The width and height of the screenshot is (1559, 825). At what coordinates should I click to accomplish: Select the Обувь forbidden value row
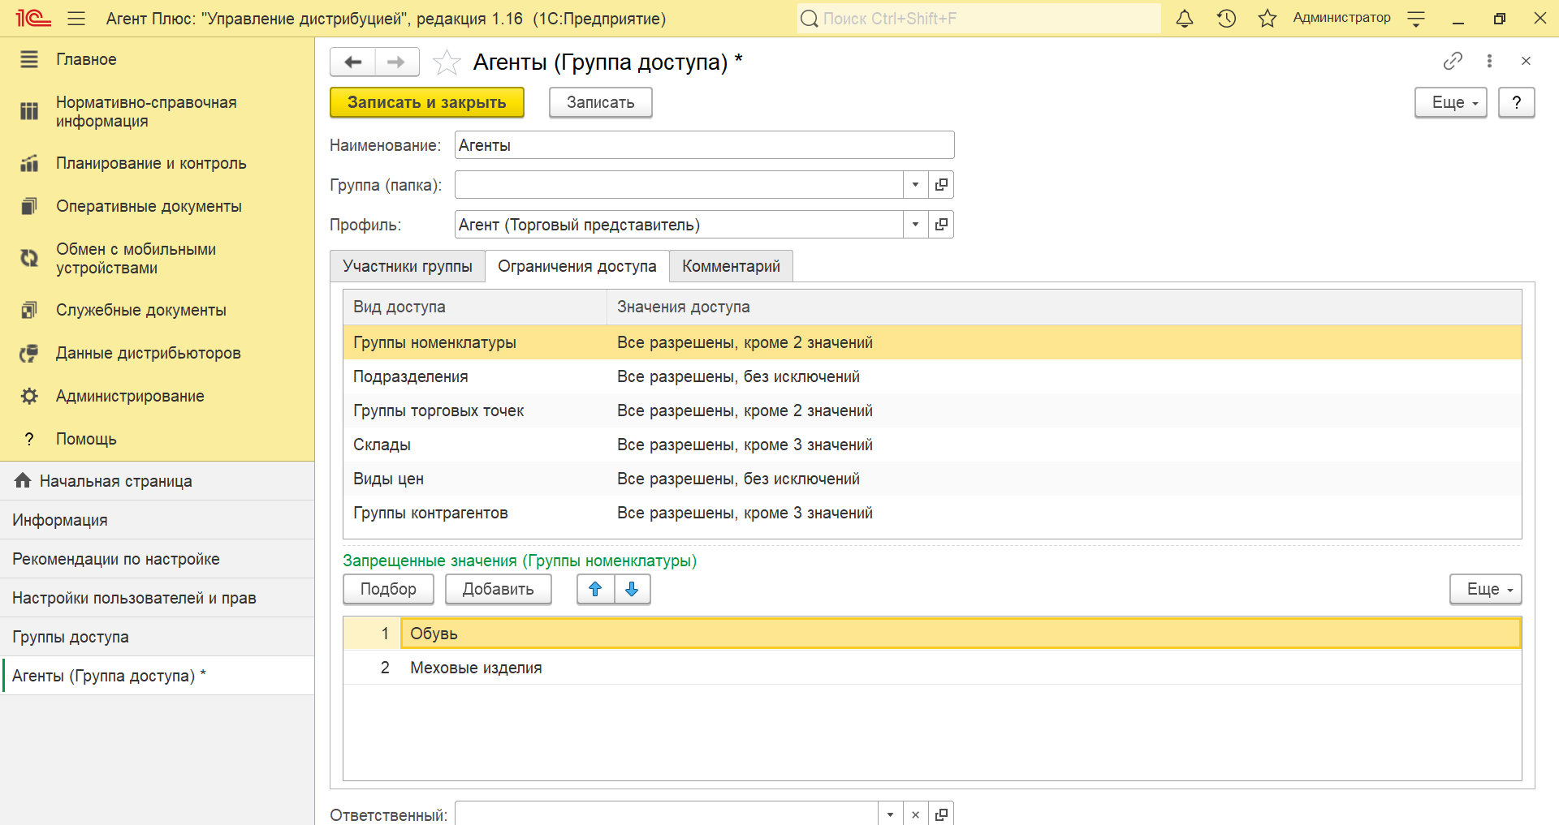click(932, 634)
